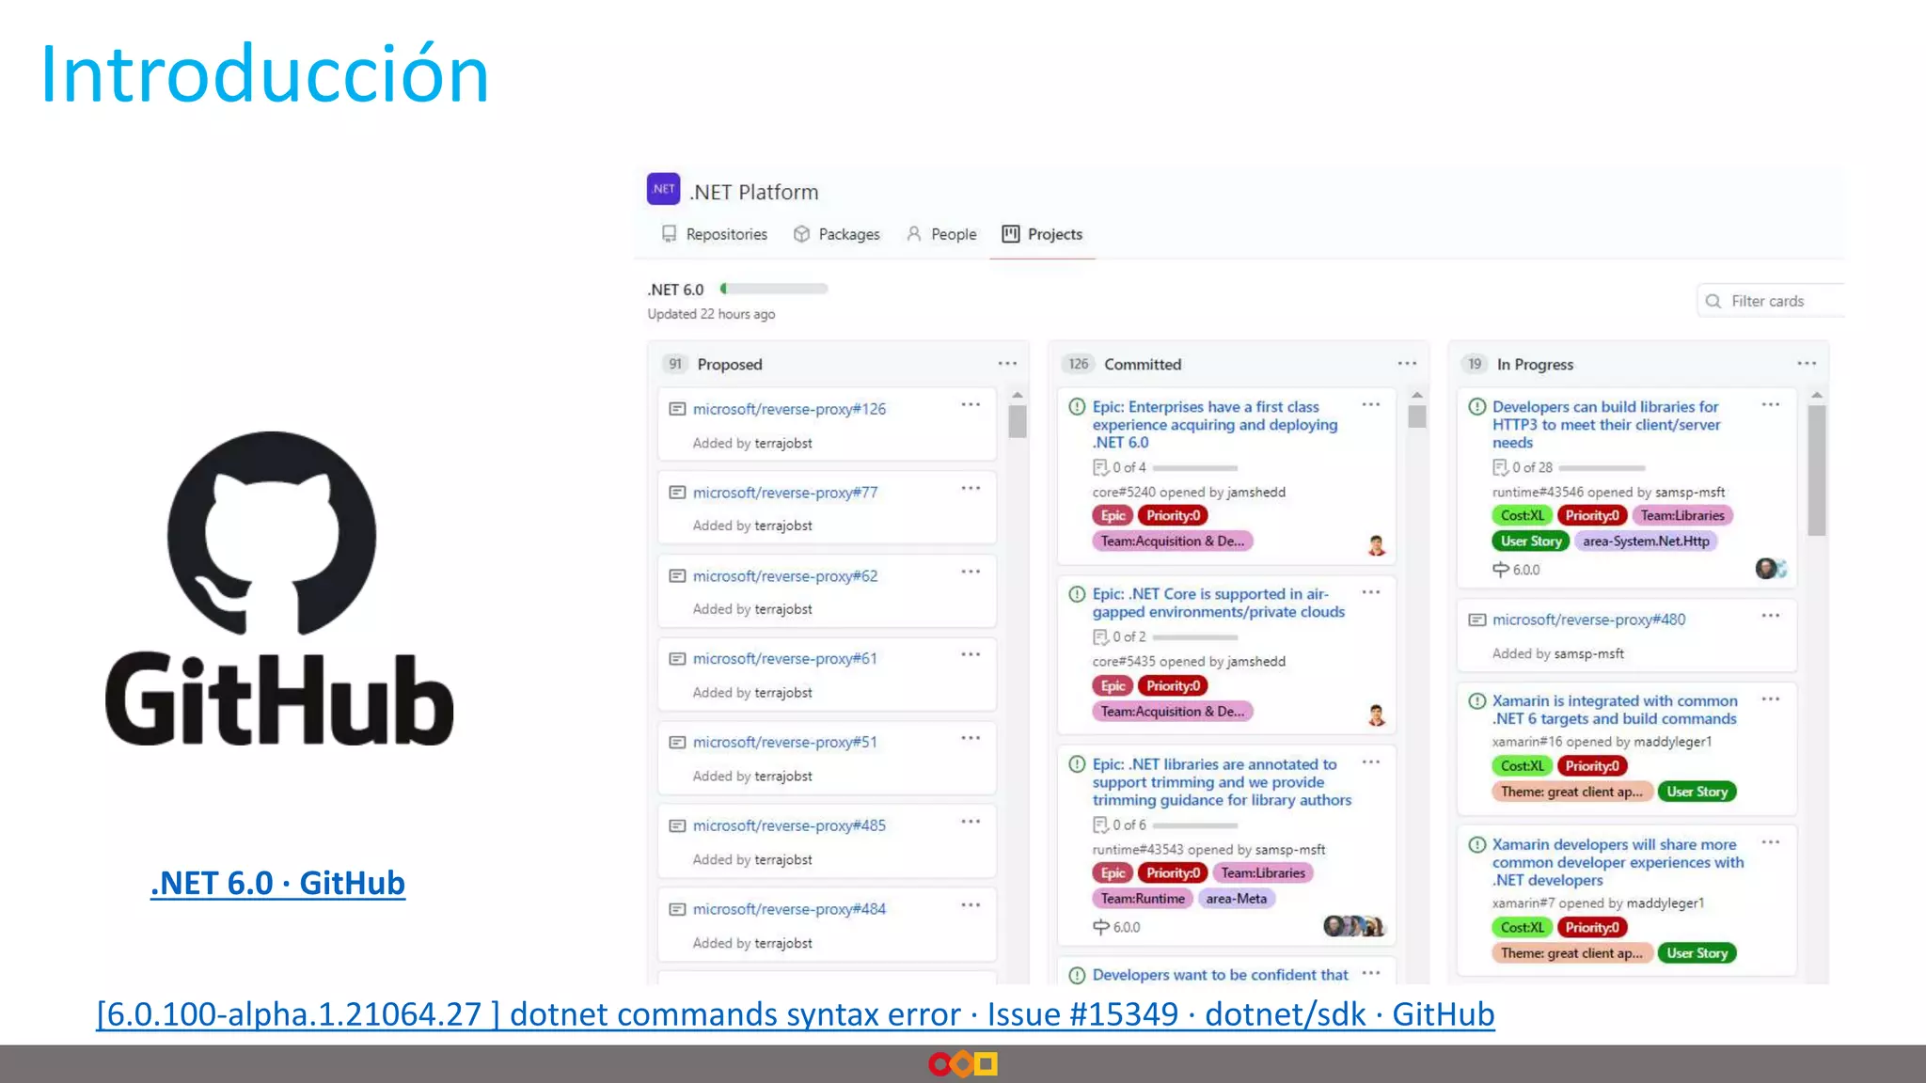Click area-System.Net.Http label
The image size is (1926, 1083).
pyautogui.click(x=1646, y=541)
